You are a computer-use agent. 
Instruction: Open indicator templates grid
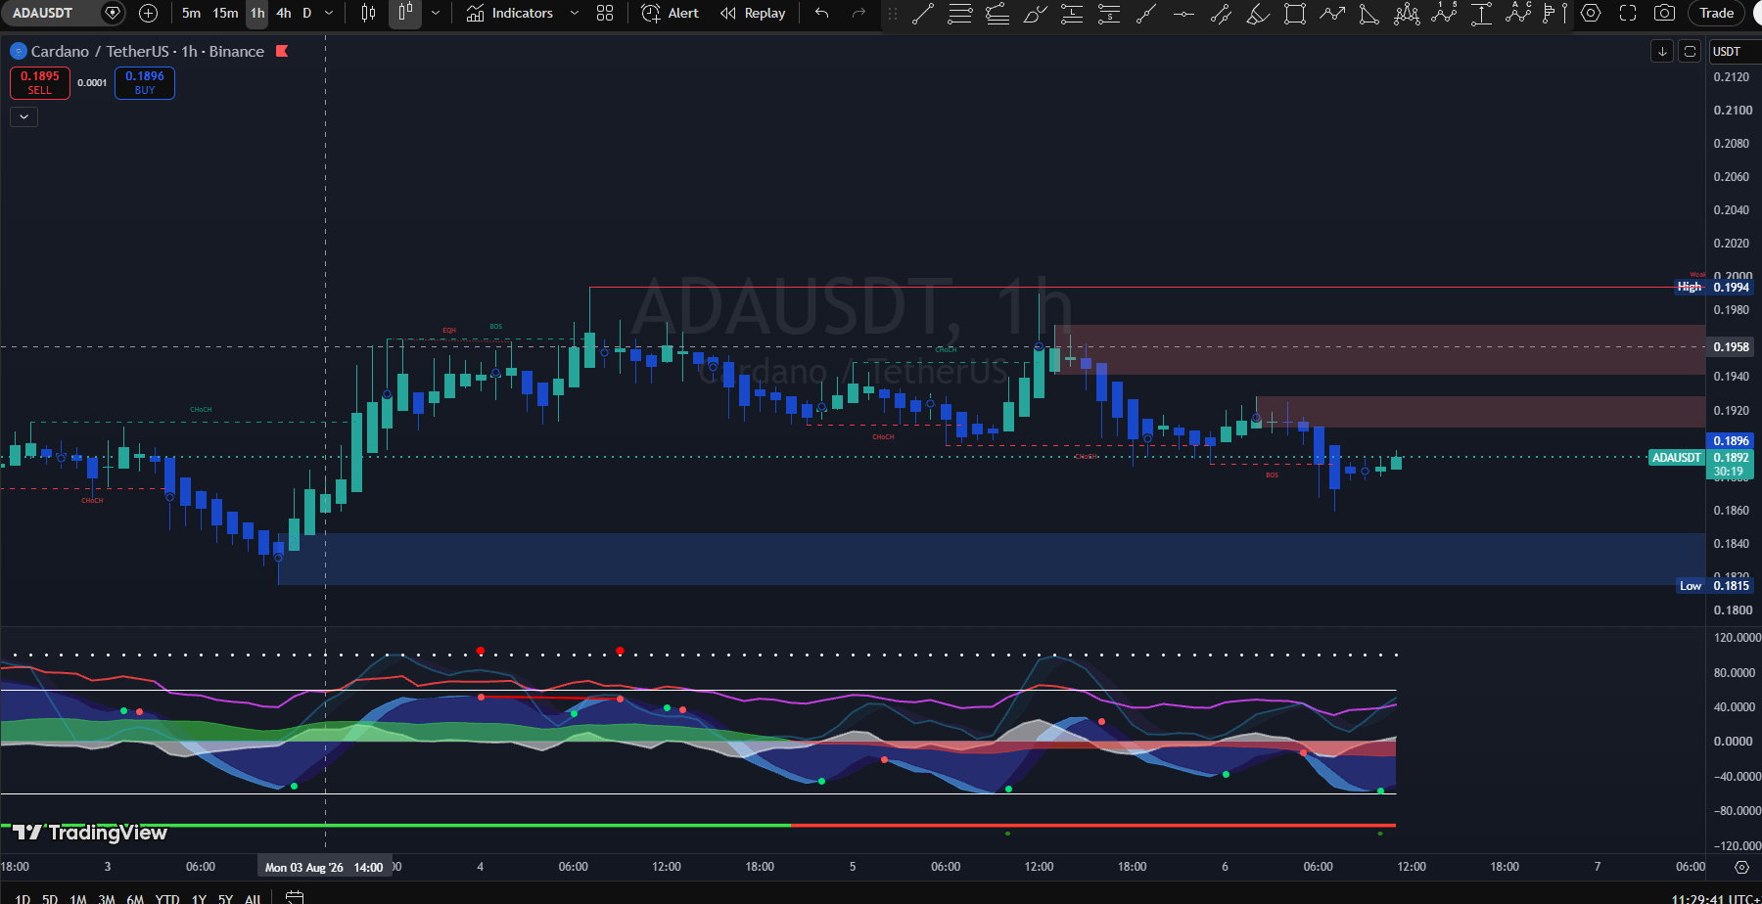tap(605, 13)
